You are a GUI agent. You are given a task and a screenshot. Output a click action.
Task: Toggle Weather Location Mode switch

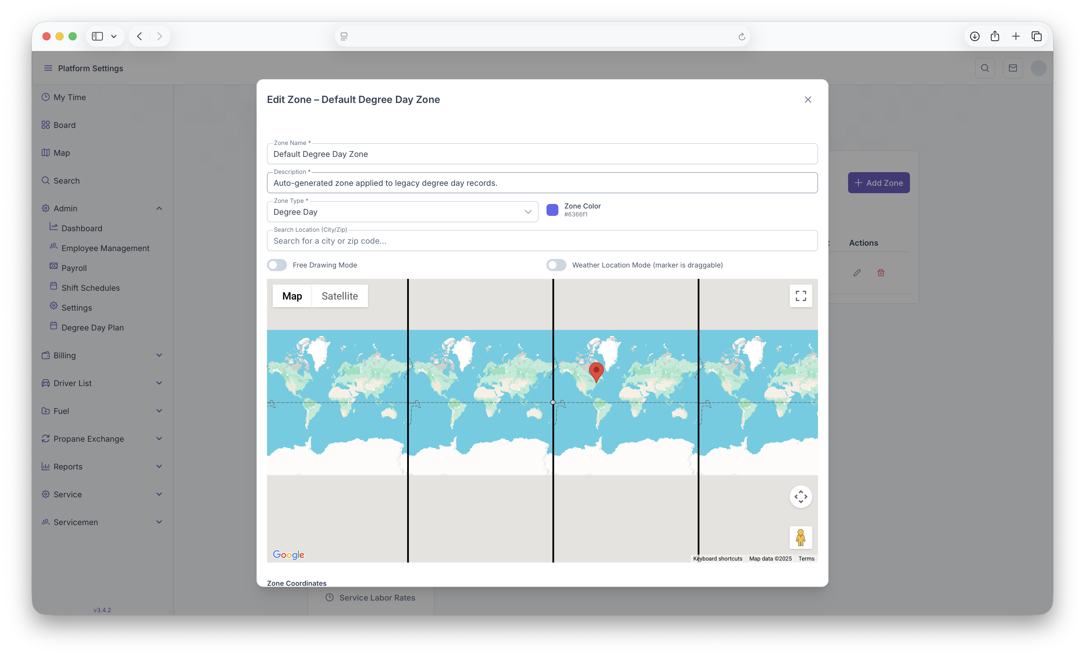[556, 265]
